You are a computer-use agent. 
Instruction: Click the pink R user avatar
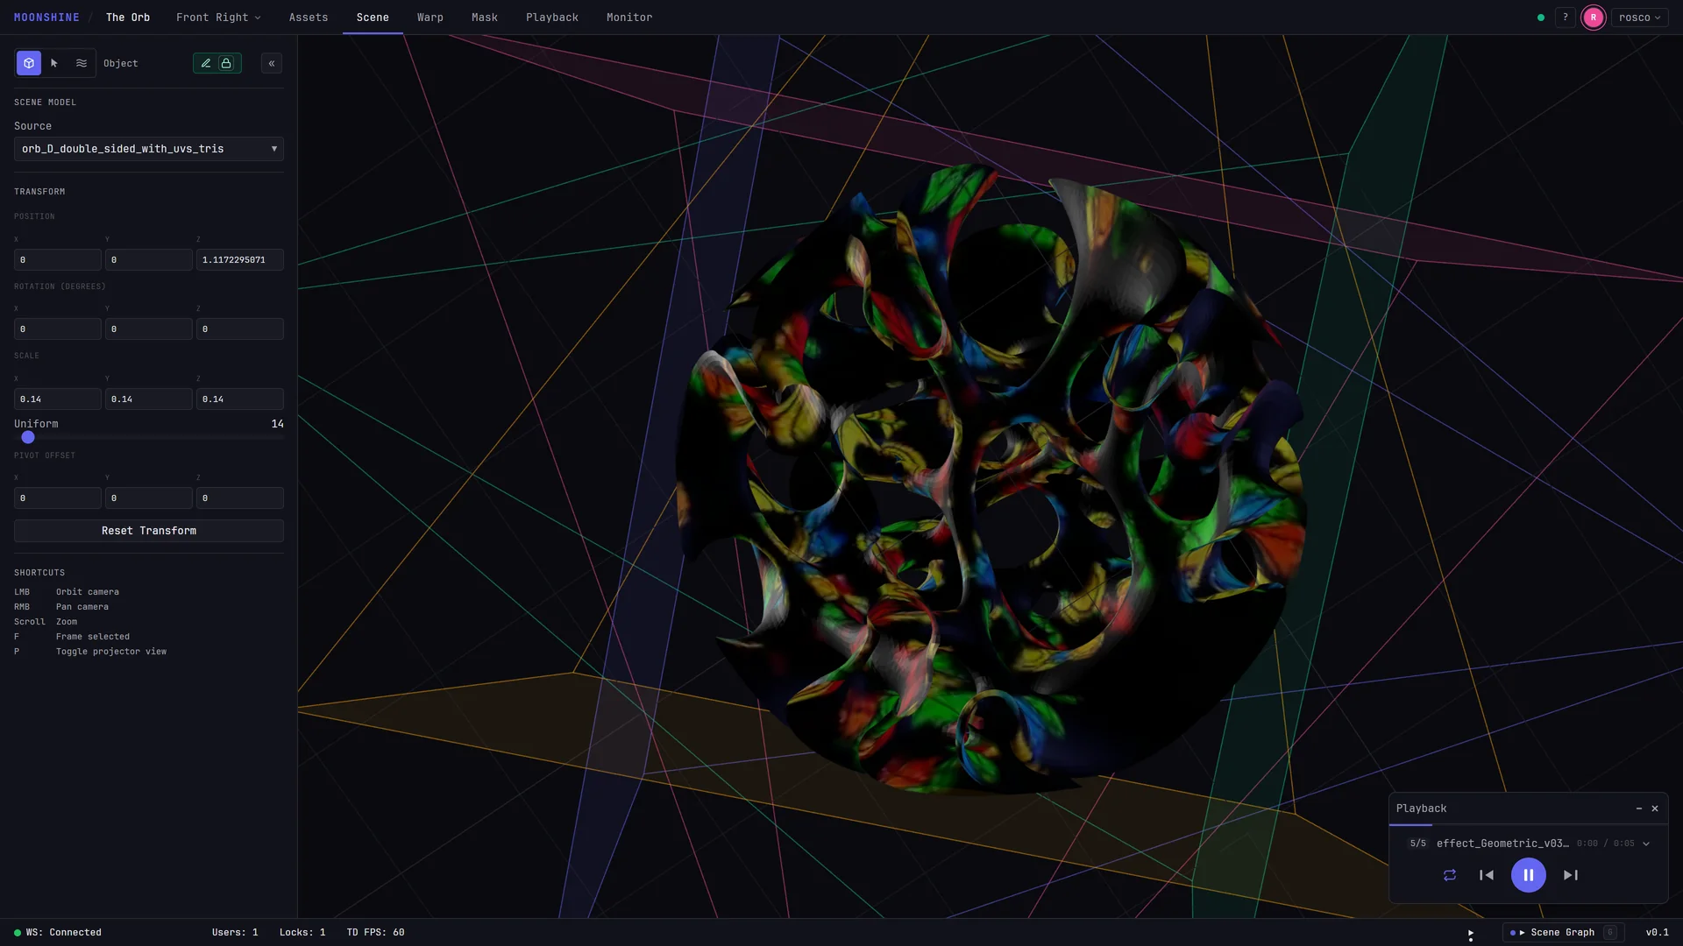click(1594, 18)
